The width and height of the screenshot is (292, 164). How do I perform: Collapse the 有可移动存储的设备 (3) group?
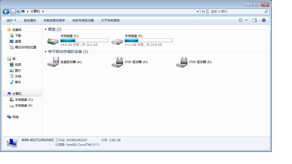pyautogui.click(x=45, y=52)
